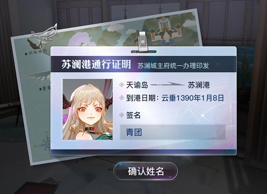Click the destination label 苏澜港
This screenshot has width=267, height=194.
[199, 85]
